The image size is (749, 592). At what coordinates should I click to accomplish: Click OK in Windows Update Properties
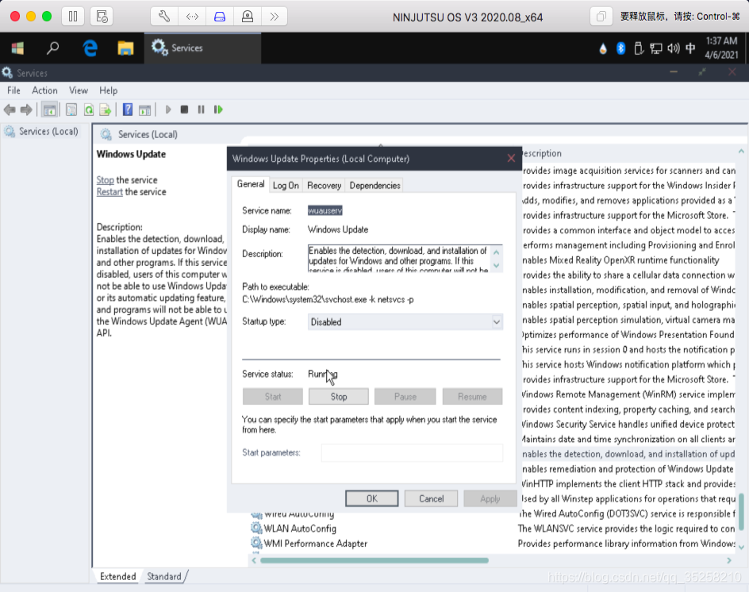pyautogui.click(x=371, y=498)
